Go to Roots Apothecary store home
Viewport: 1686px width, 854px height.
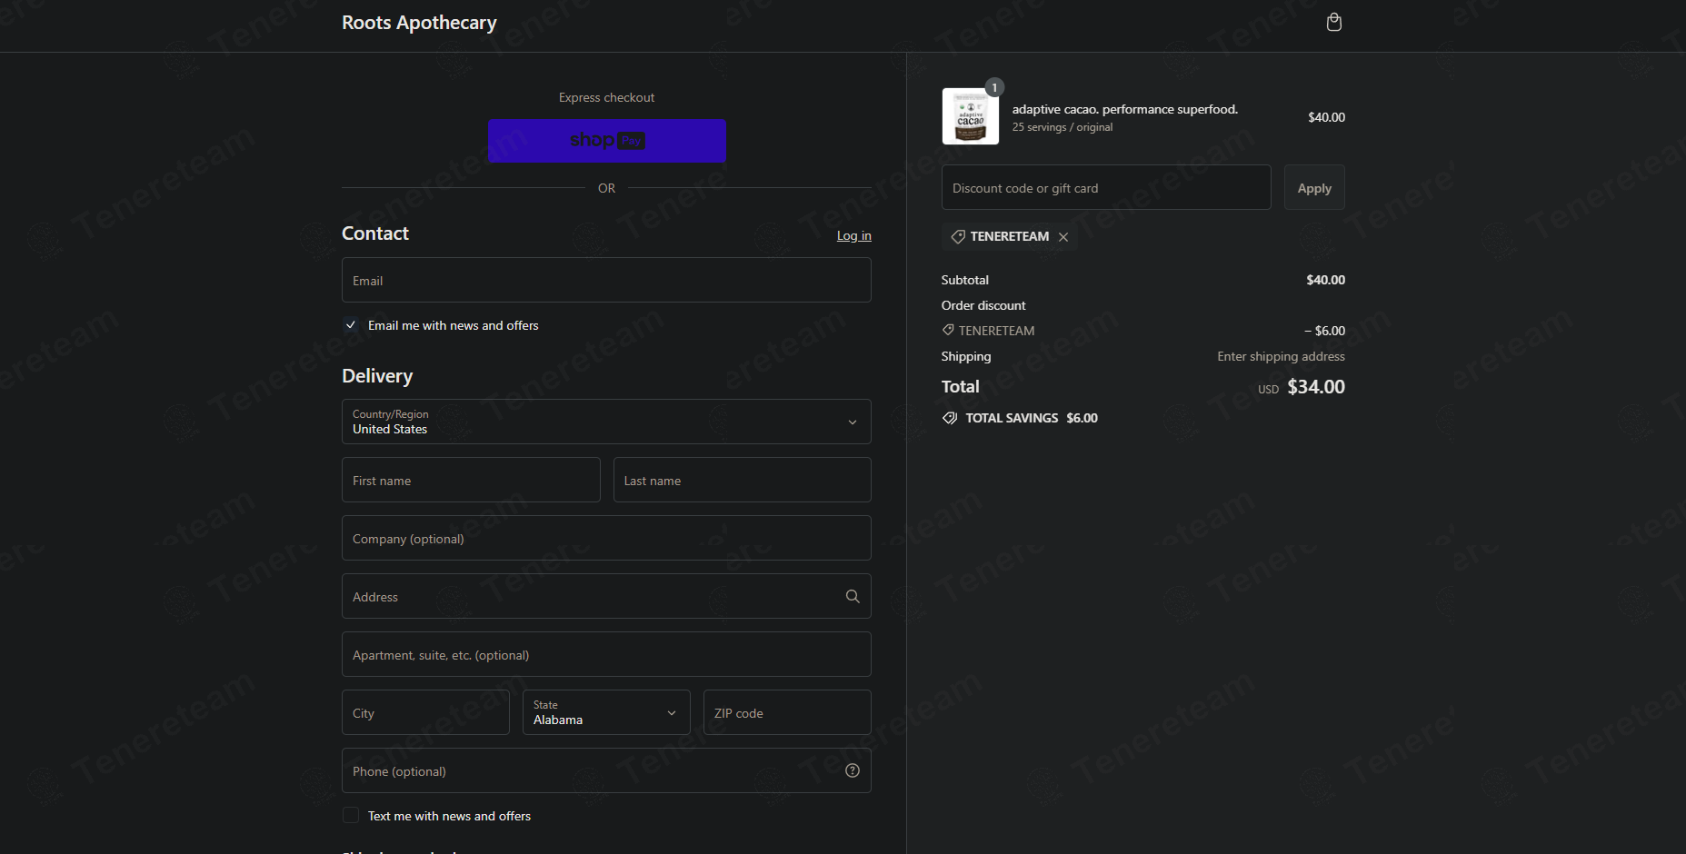419,23
